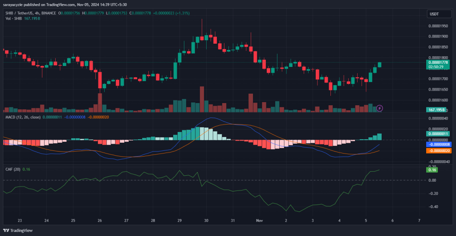Click the author name sarayucyzie
Viewport: 456px width, 236px height.
point(14,4)
